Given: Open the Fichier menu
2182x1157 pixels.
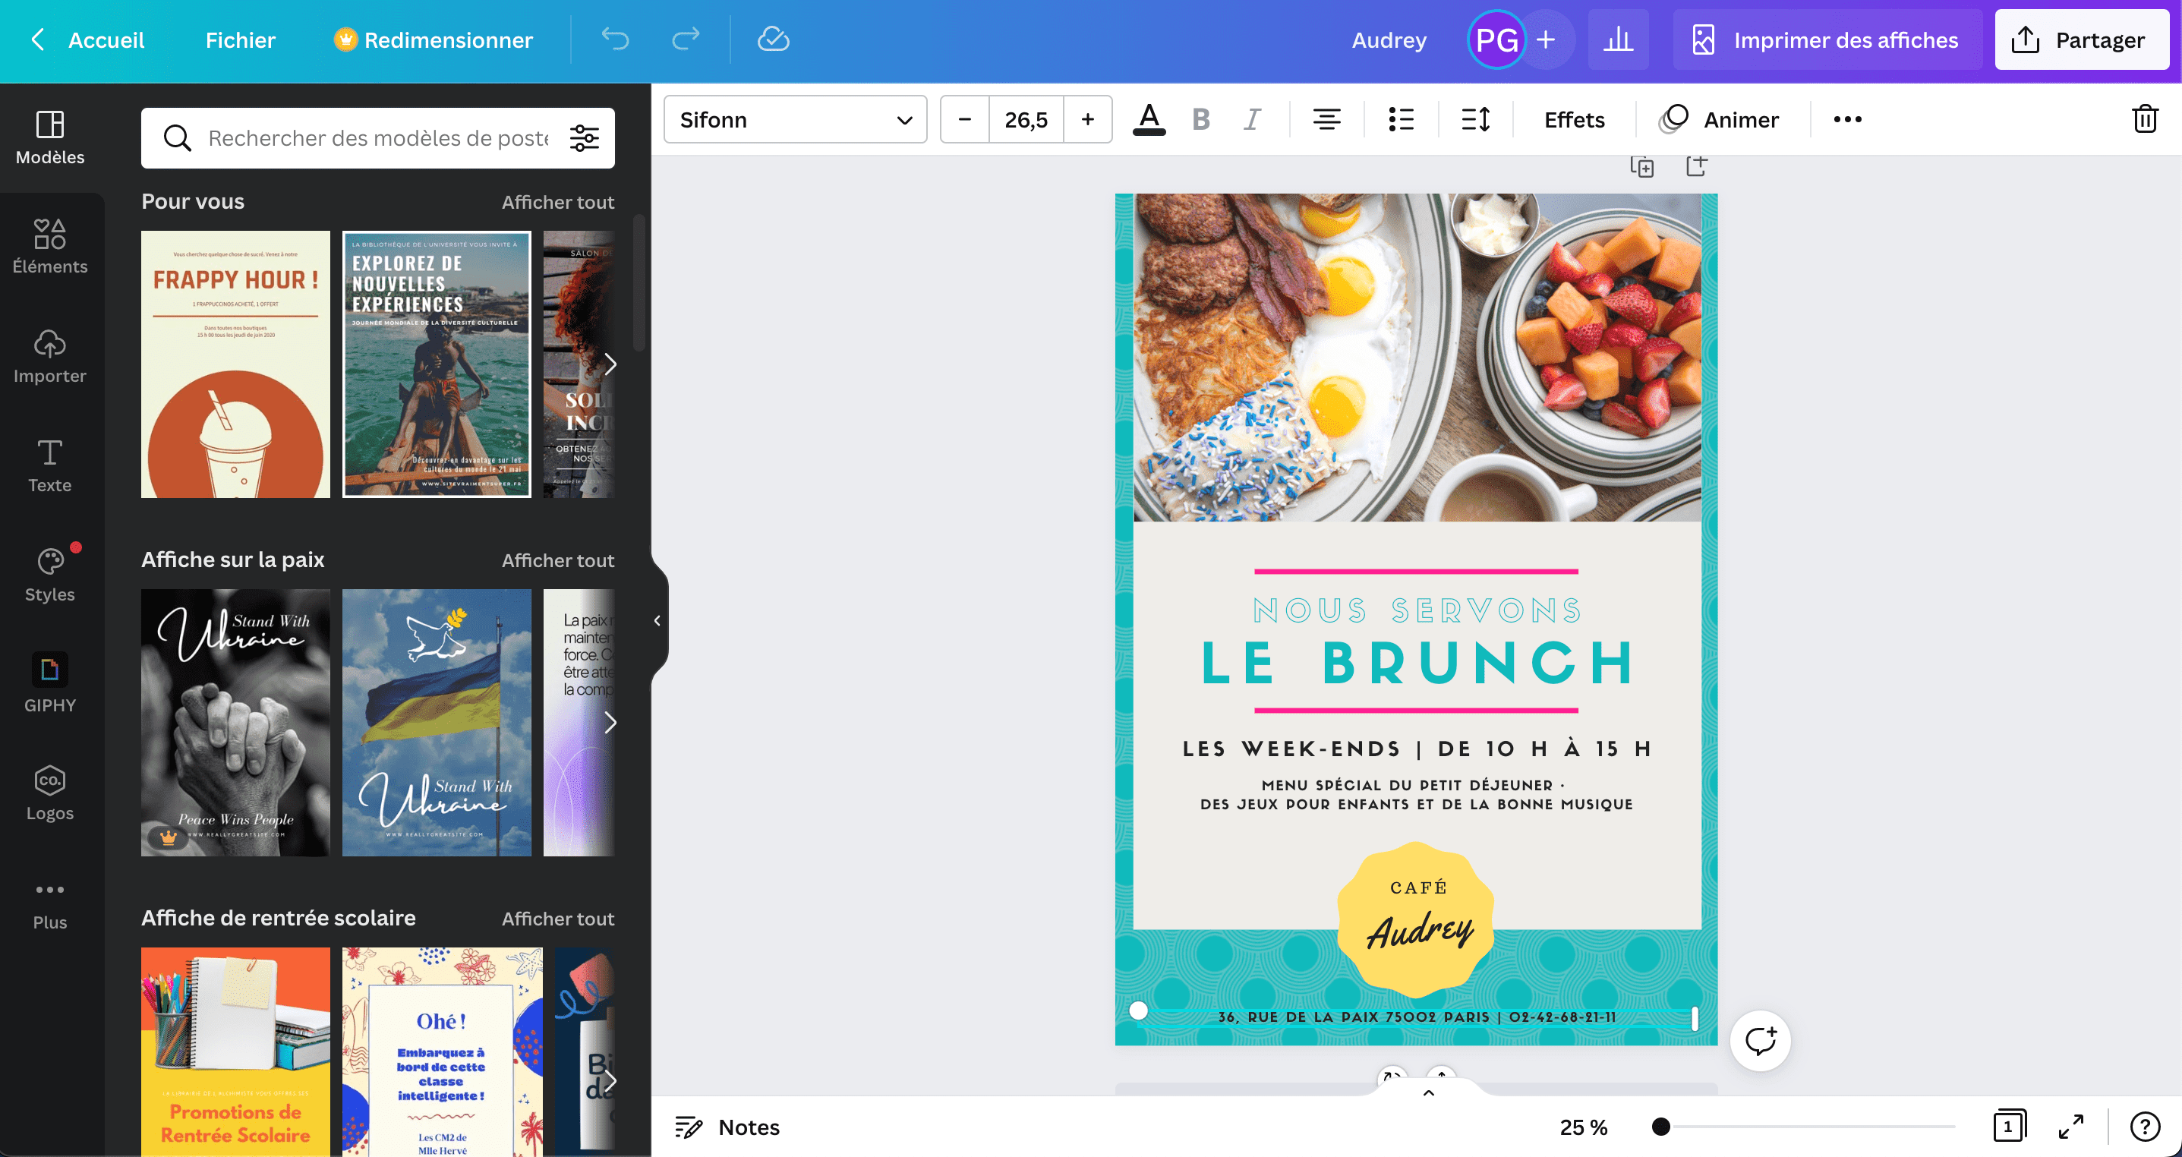Looking at the screenshot, I should click(x=240, y=39).
